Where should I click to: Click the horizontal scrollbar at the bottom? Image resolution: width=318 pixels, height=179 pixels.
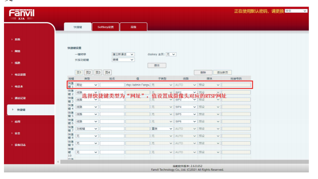(x=184, y=162)
